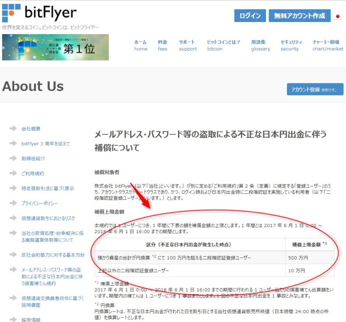Click the 補償上限金額 section heading
Image resolution: width=346 pixels, height=322 pixels.
(109, 212)
